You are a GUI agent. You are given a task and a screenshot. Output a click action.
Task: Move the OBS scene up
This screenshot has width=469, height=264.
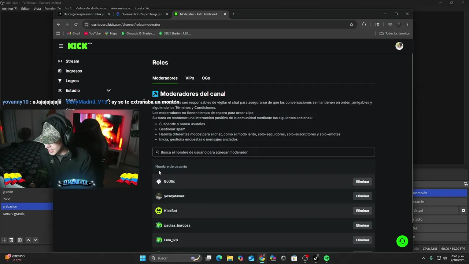pyautogui.click(x=28, y=240)
